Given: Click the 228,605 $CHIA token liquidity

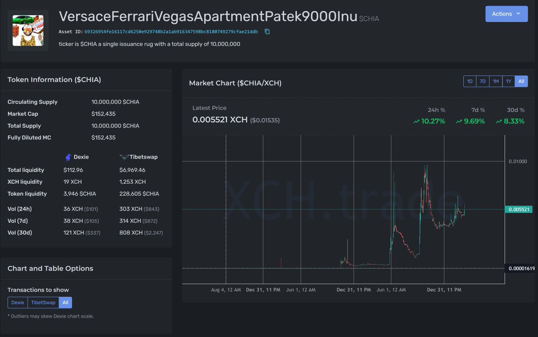Looking at the screenshot, I should pos(139,194).
